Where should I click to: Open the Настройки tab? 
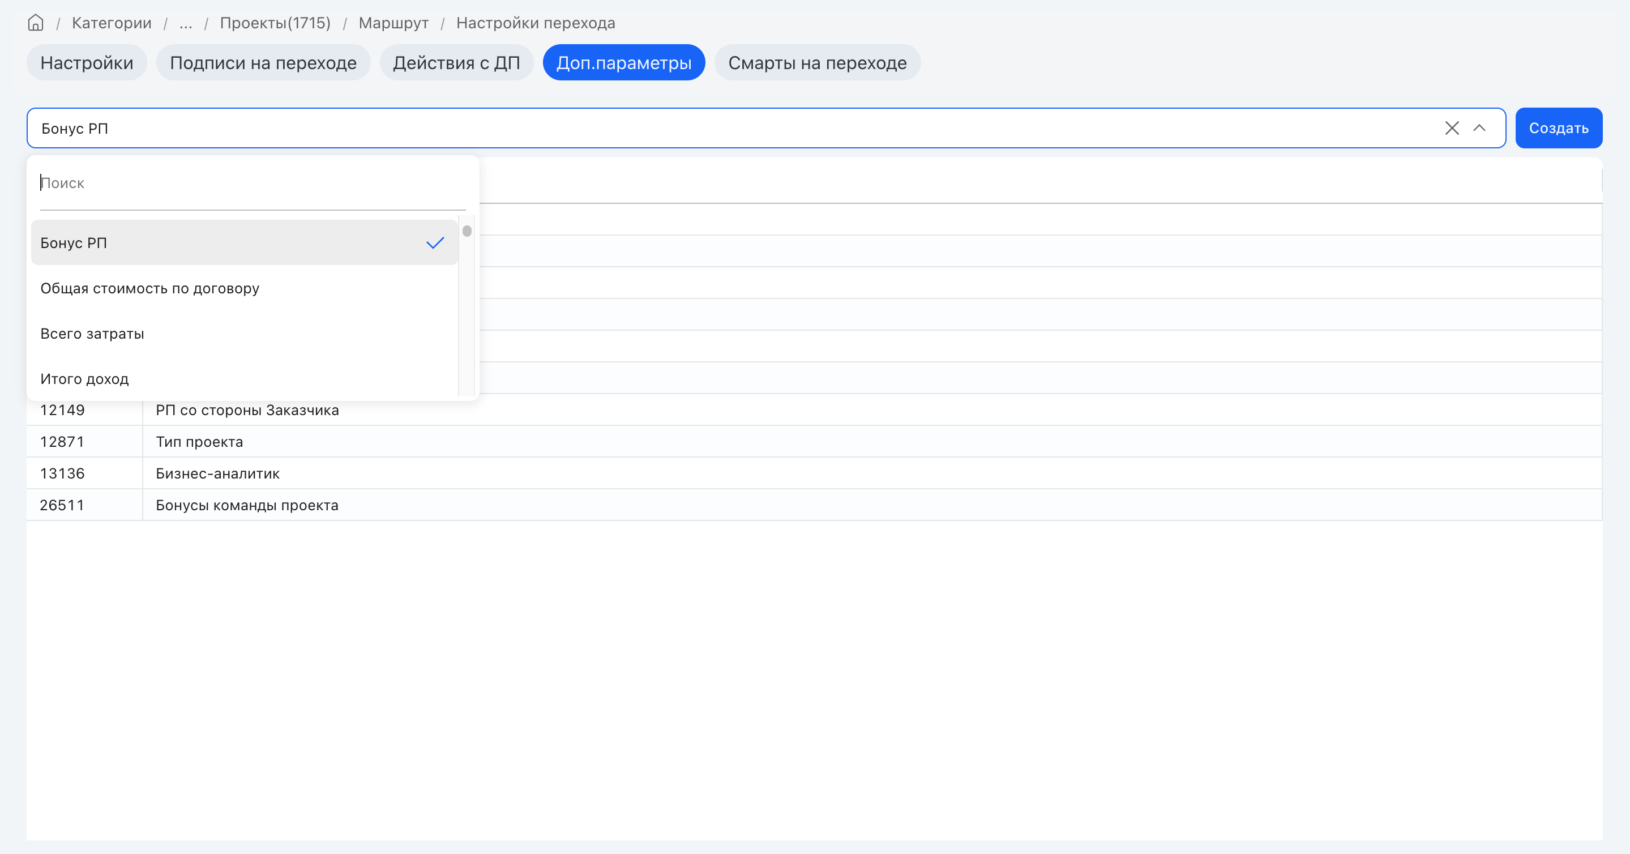(87, 63)
